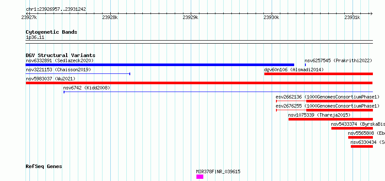Click the chr1:23926957..23931242 coordinate text

[56, 10]
